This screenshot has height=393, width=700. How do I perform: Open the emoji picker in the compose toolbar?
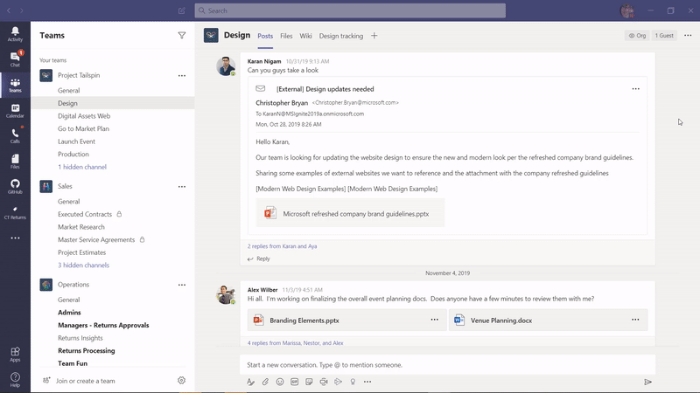[x=280, y=382]
